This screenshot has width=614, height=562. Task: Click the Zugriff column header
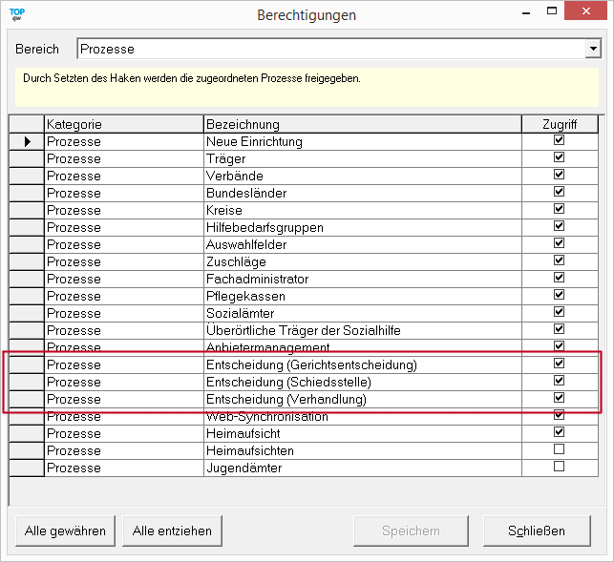click(559, 124)
